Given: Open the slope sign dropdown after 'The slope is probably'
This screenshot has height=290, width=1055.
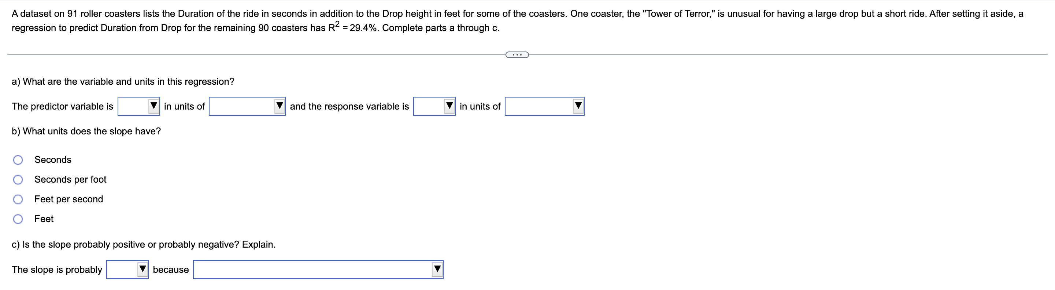Looking at the screenshot, I should point(127,269).
